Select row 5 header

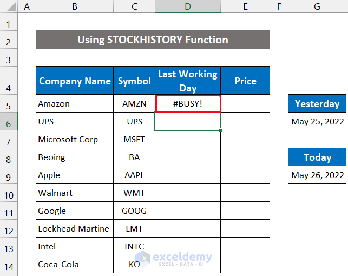(x=9, y=104)
